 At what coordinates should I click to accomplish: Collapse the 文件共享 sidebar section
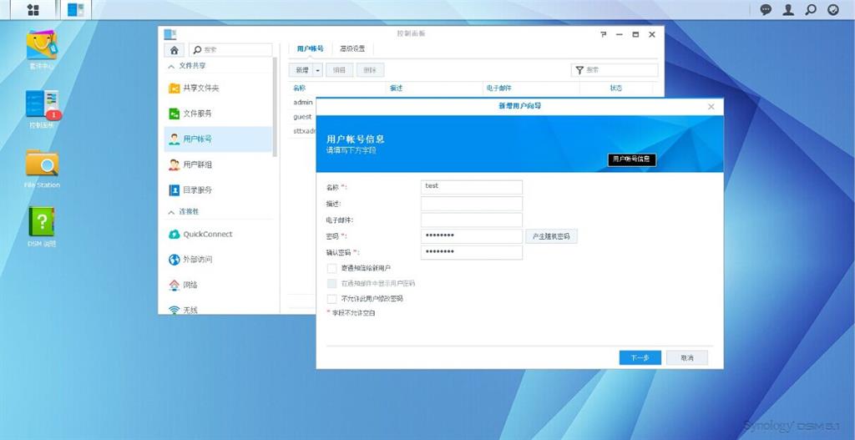(x=172, y=66)
